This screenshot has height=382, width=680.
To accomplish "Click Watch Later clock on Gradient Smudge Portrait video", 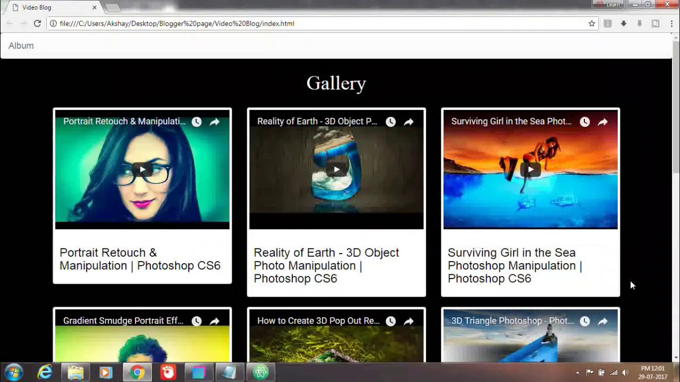I will point(197,321).
